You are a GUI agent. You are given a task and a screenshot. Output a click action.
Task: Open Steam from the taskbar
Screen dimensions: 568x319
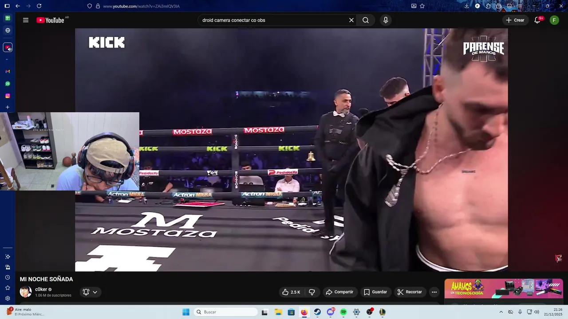(317, 312)
